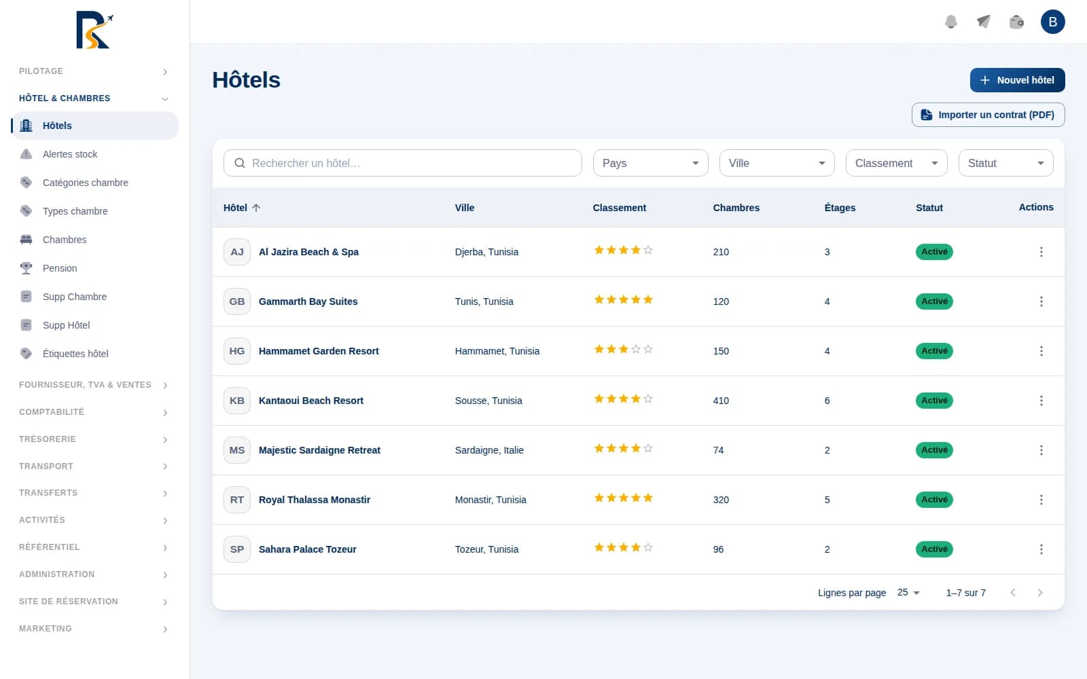Click Importer un contrat (PDF)
This screenshot has width=1087, height=679.
(x=988, y=115)
